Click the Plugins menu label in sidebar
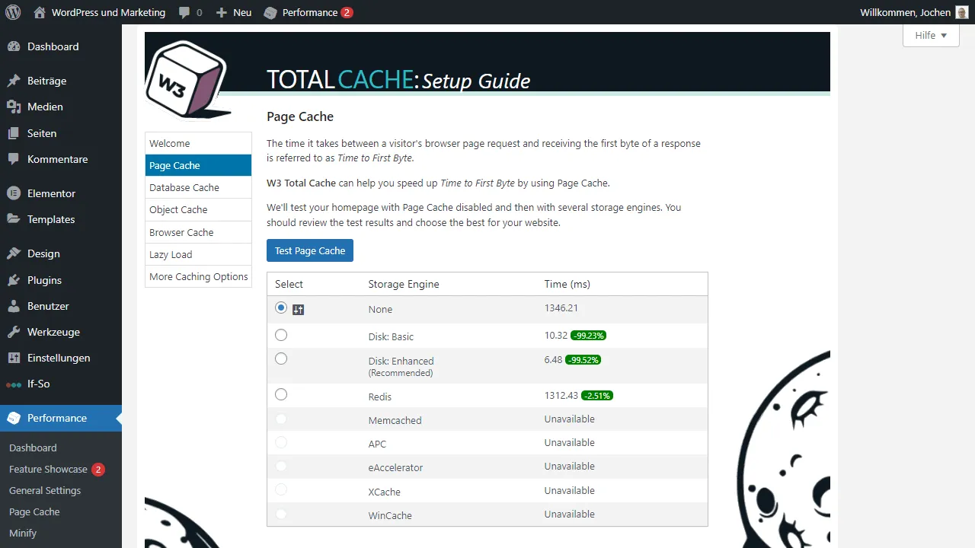 coord(44,280)
